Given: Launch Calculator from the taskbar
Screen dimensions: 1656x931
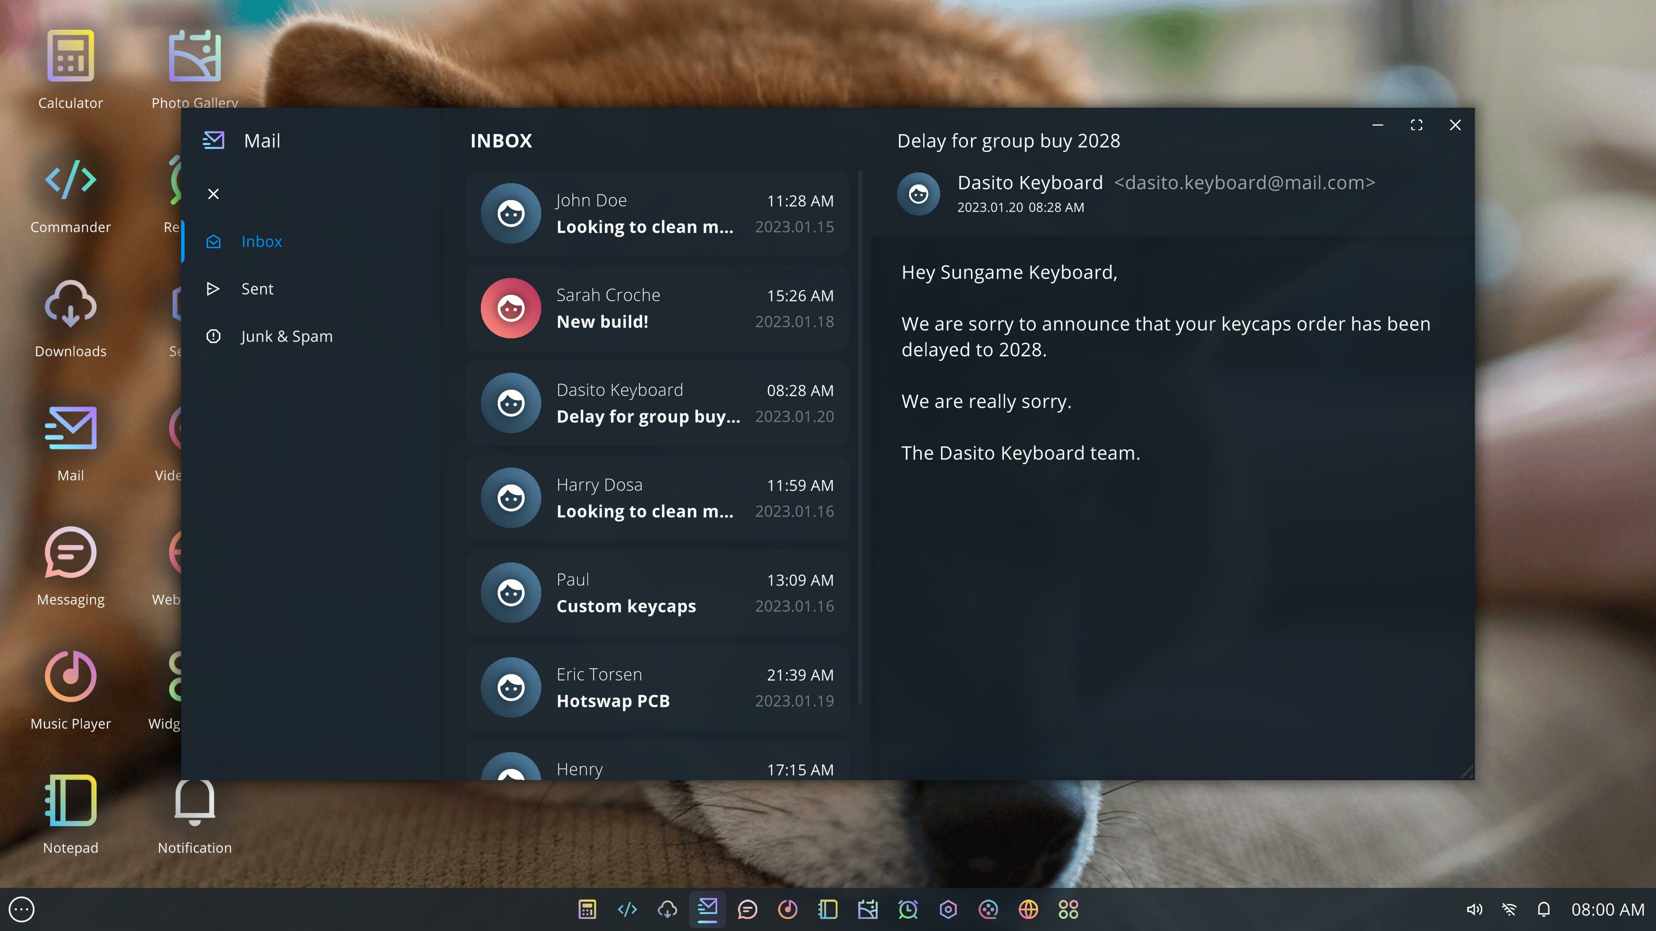Looking at the screenshot, I should [x=587, y=909].
